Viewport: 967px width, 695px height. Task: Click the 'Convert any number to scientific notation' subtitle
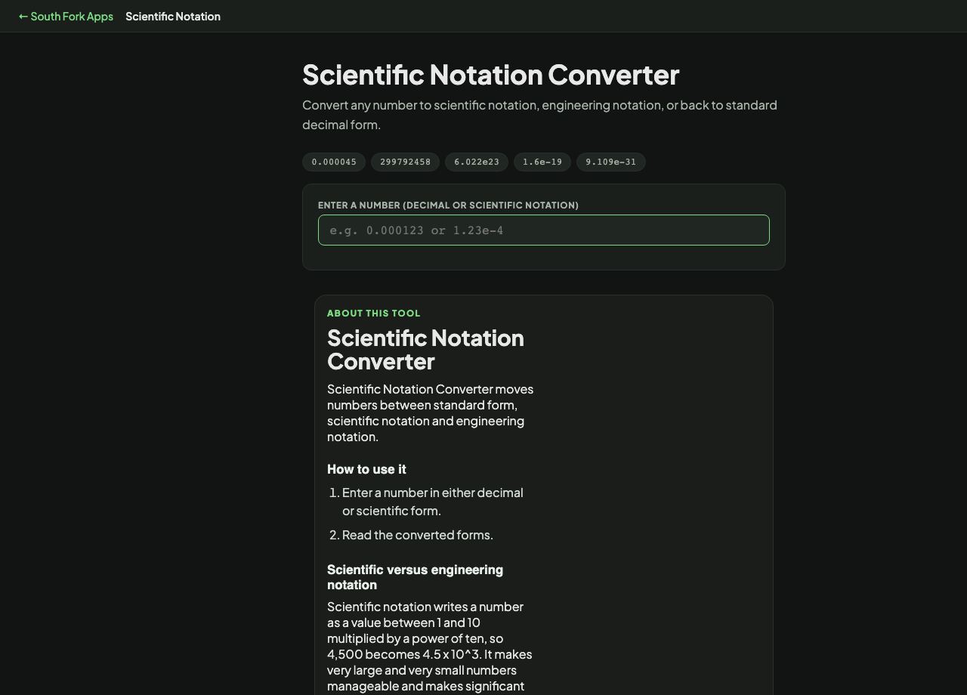coord(539,115)
